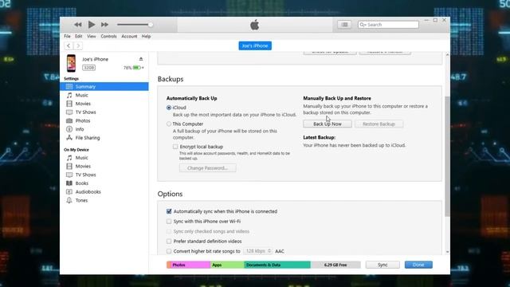Click the battery level indicator icon
The width and height of the screenshot is (510, 287).
click(x=137, y=68)
